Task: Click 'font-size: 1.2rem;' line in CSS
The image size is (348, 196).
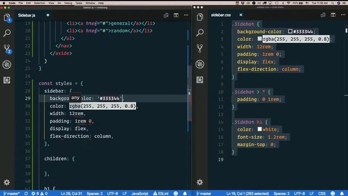Action: [262, 137]
